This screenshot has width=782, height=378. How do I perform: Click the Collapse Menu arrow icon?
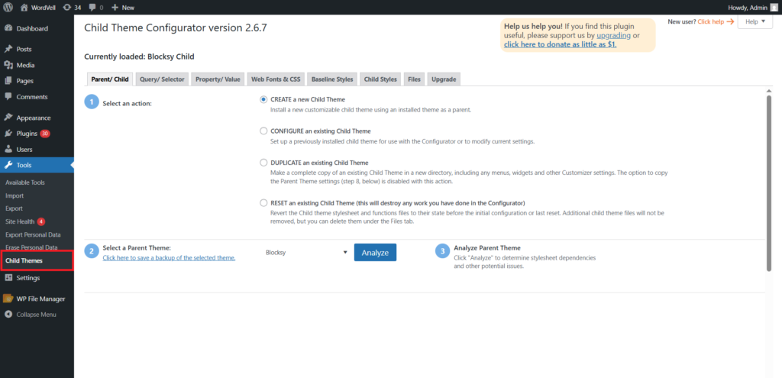8,315
